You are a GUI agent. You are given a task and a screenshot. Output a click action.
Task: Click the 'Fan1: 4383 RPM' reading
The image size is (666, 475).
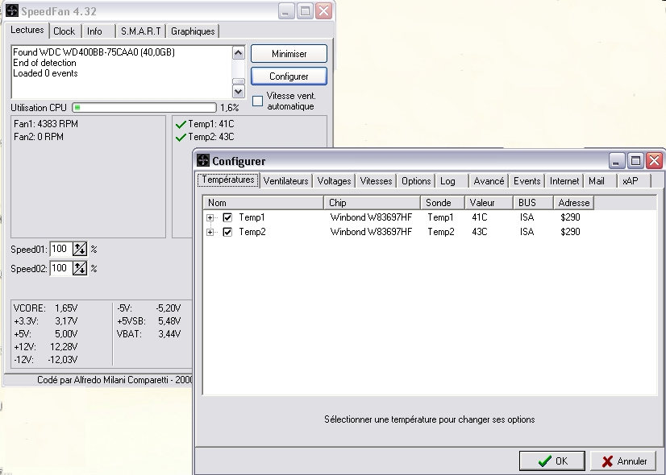46,124
